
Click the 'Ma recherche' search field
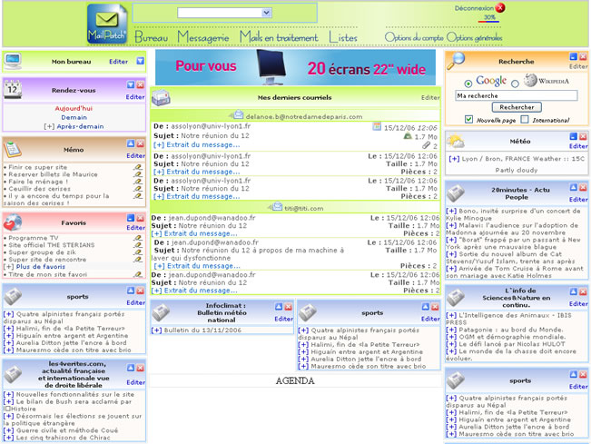click(516, 95)
